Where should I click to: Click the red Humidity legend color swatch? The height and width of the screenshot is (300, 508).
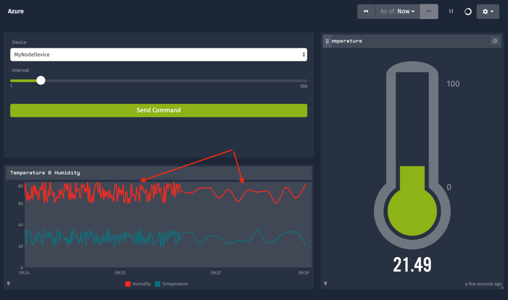pyautogui.click(x=128, y=284)
